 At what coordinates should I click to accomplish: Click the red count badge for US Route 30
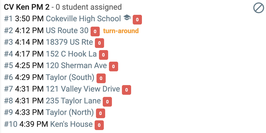pos(95,31)
